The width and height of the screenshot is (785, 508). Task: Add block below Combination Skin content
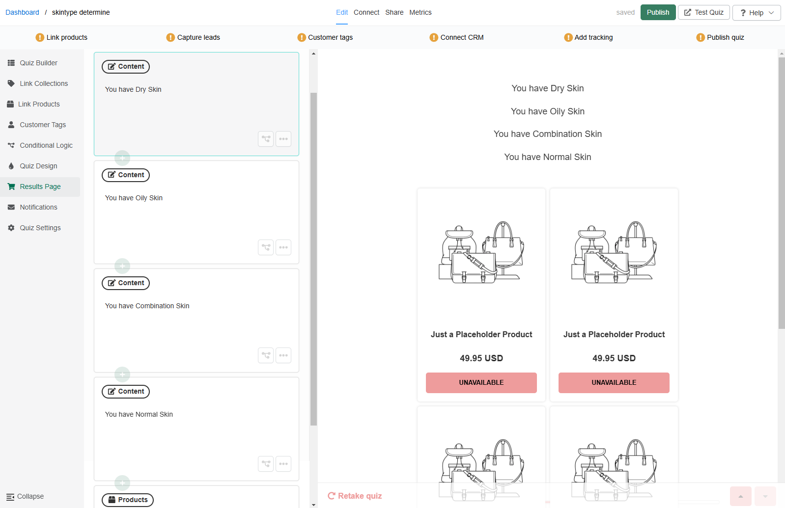(122, 374)
